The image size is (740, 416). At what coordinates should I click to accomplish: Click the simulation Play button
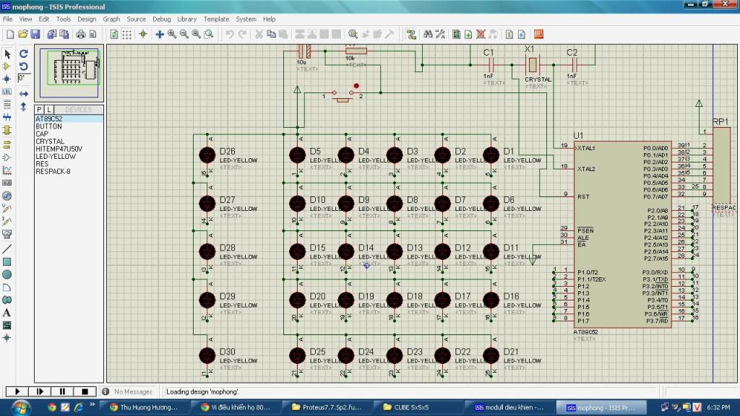coord(17,391)
